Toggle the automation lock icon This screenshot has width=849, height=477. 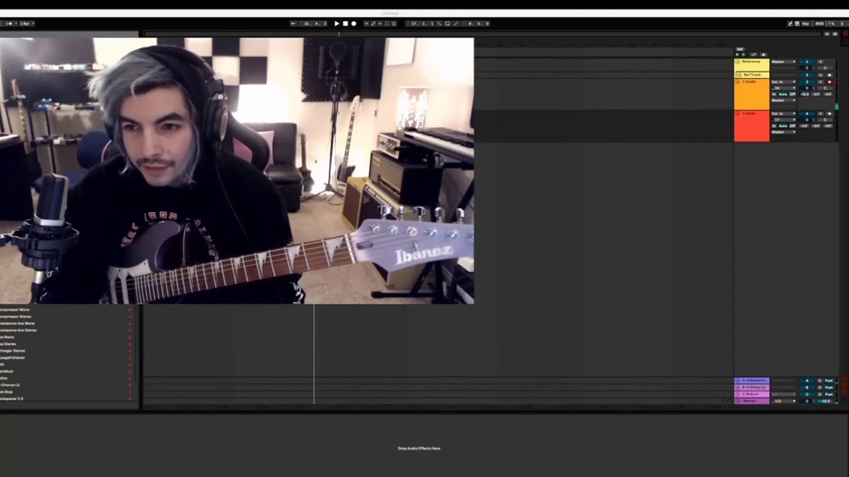pyautogui.click(x=763, y=54)
